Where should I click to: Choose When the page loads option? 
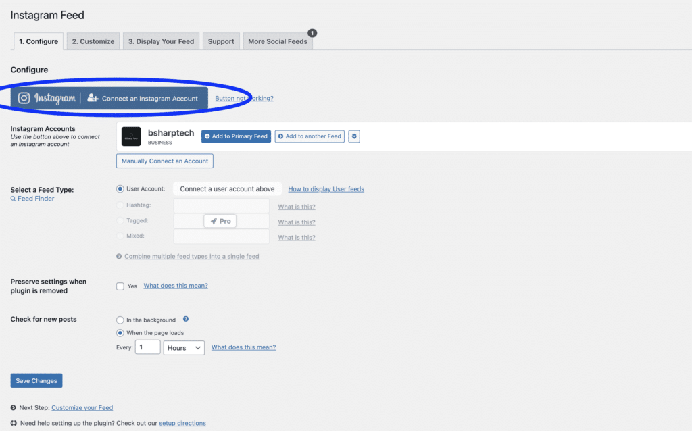tap(120, 333)
